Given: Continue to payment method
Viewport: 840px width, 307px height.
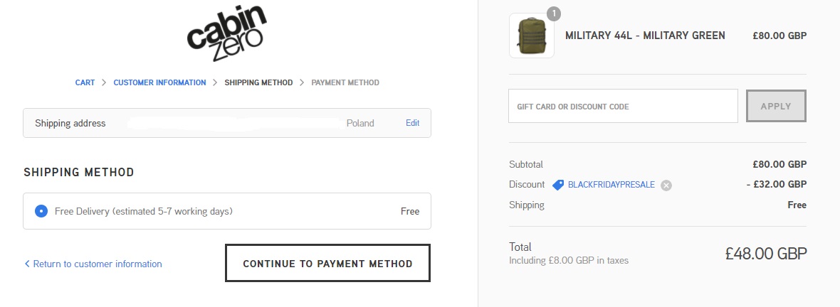Looking at the screenshot, I should (x=328, y=263).
